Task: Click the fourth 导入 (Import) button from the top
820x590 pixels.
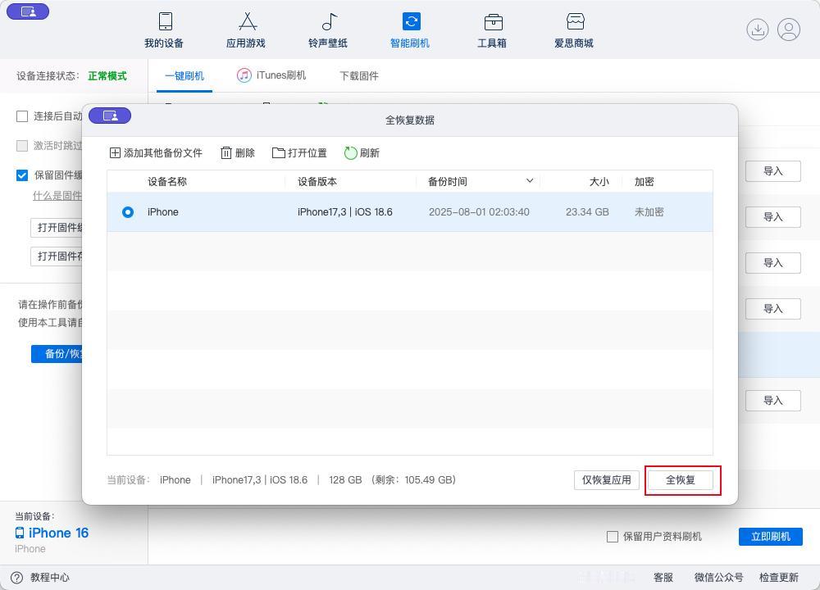Action: point(773,309)
